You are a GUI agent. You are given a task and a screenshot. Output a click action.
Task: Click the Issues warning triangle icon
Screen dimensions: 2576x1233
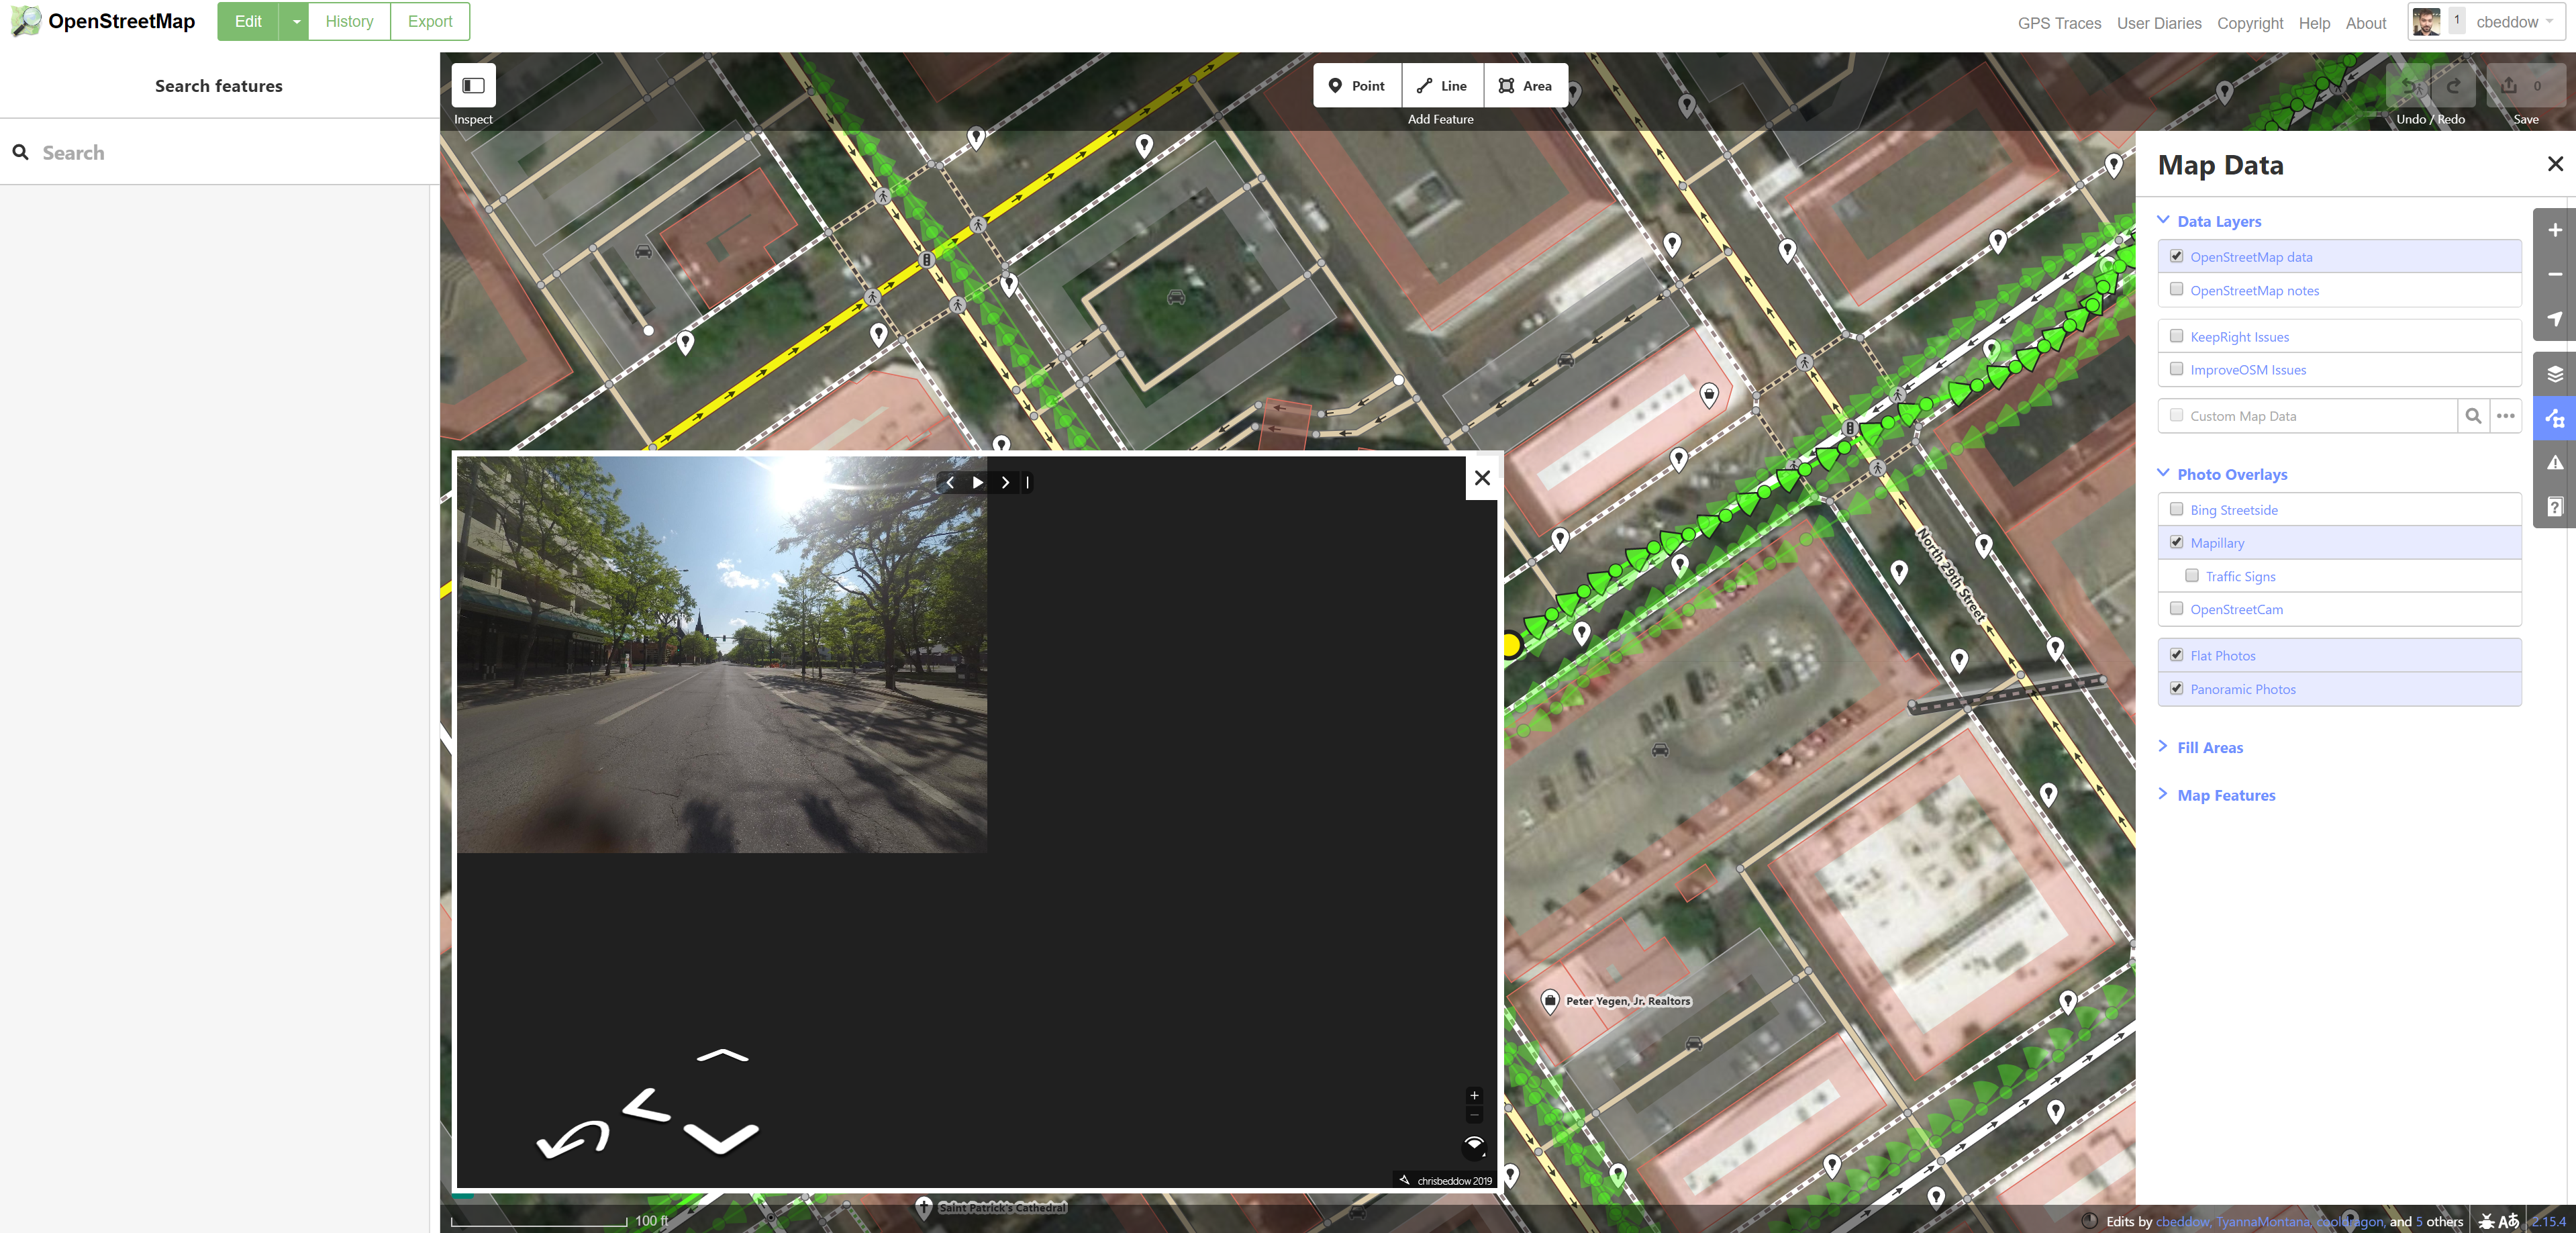(2554, 462)
